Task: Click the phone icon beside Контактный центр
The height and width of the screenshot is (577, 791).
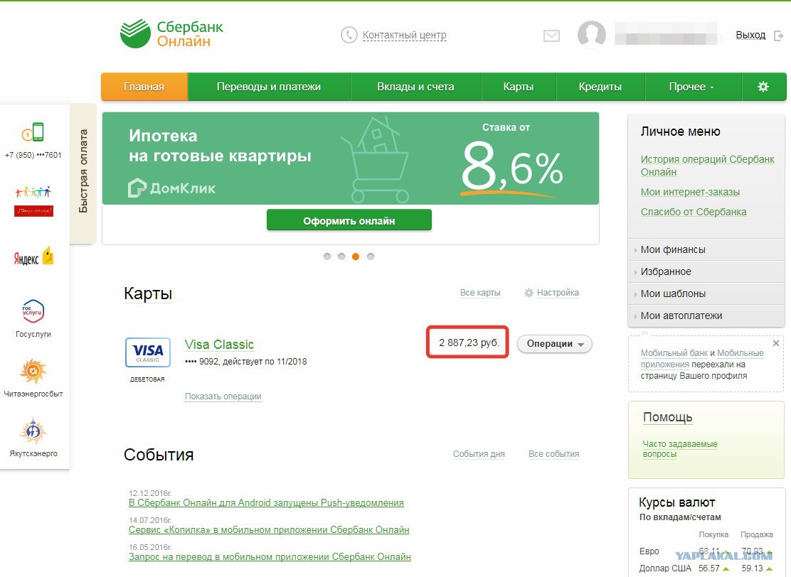Action: point(349,35)
